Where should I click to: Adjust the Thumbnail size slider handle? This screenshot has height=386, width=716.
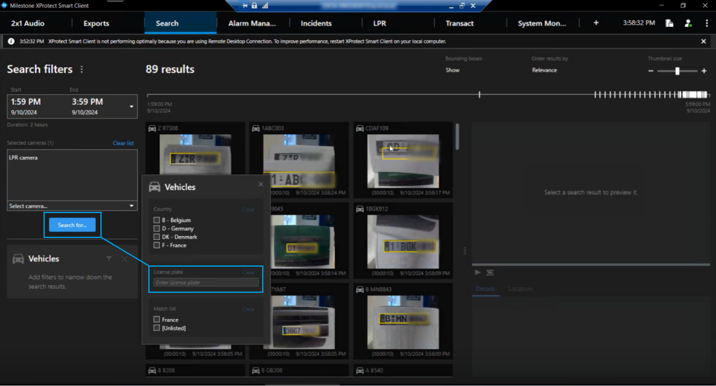tap(677, 71)
